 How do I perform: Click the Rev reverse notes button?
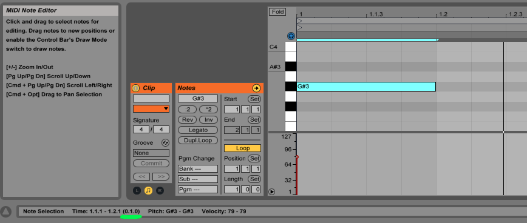(x=187, y=120)
